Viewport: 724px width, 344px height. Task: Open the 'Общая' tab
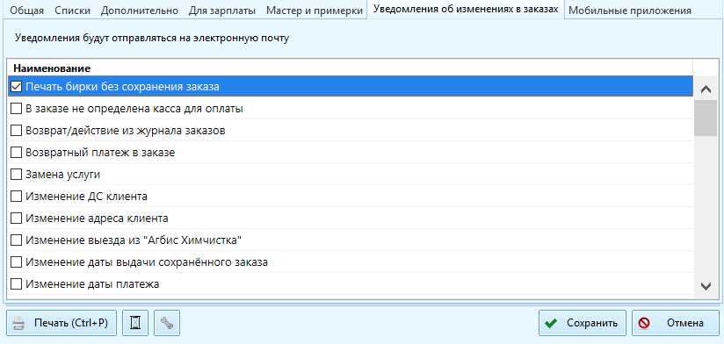[x=26, y=11]
